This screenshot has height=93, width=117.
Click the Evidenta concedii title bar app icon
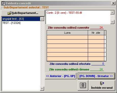coord(3,3)
